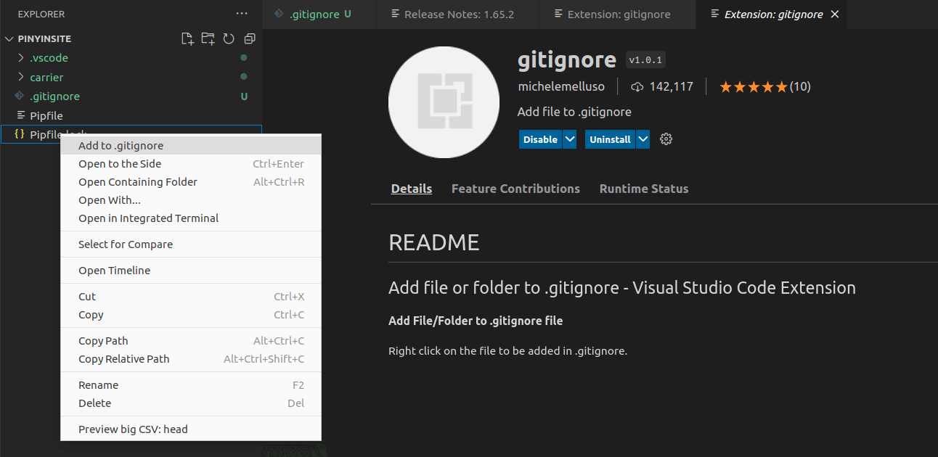The image size is (938, 457).
Task: Open explorer views and more actions menu
Action: click(x=242, y=14)
